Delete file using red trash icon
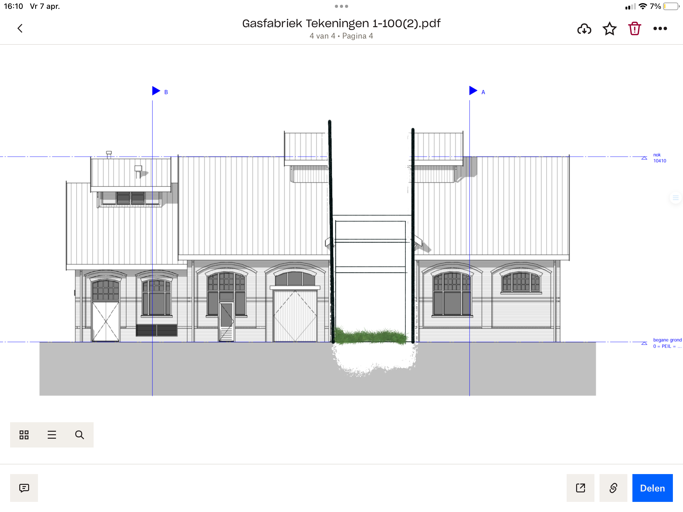 click(x=634, y=29)
